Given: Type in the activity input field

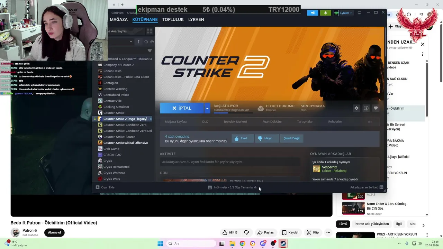Looking at the screenshot, I should click(x=230, y=162).
